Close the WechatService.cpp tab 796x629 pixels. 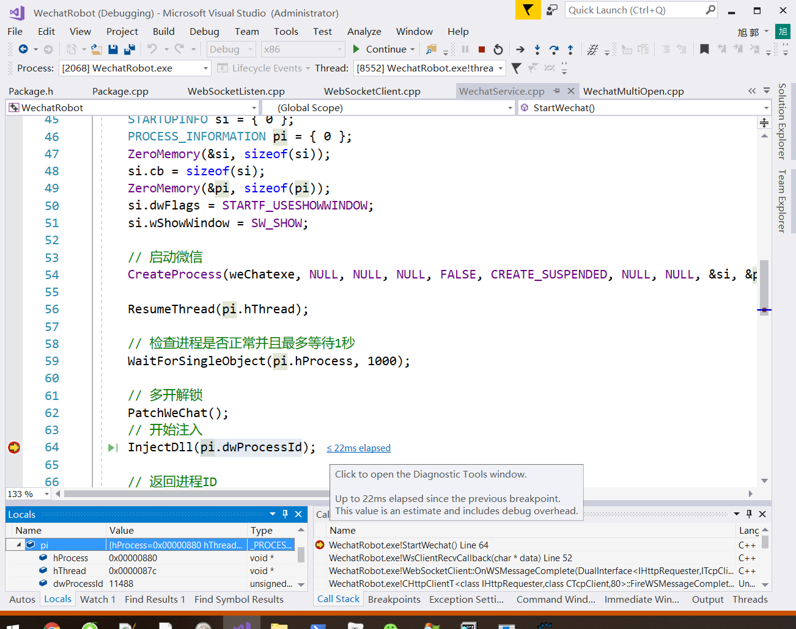click(570, 91)
